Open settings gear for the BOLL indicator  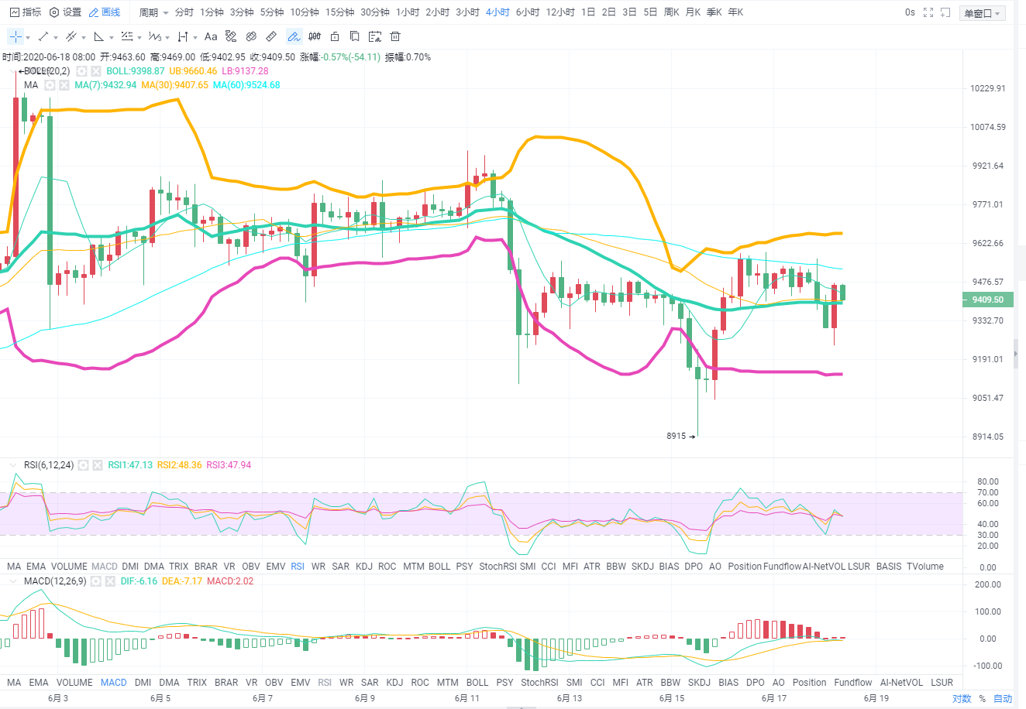[x=82, y=71]
